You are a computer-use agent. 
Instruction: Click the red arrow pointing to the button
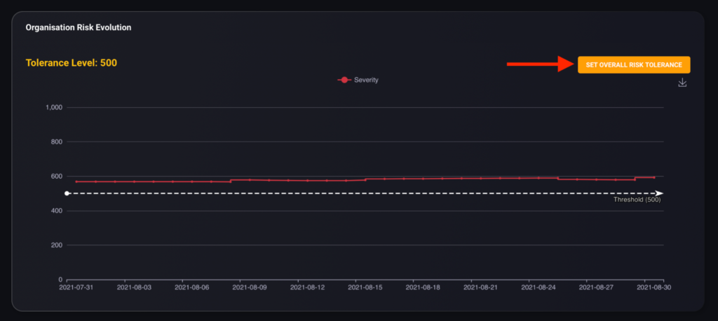point(541,64)
